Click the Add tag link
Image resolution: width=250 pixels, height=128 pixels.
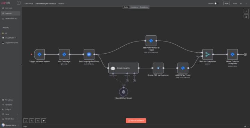tap(61, 3)
